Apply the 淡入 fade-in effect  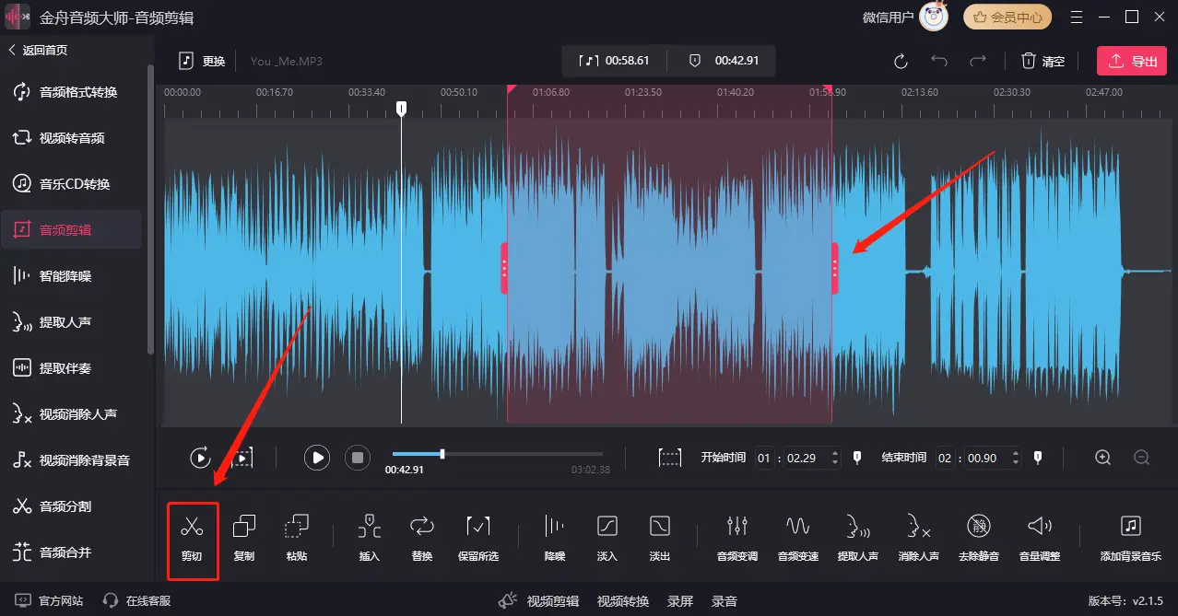pos(607,540)
